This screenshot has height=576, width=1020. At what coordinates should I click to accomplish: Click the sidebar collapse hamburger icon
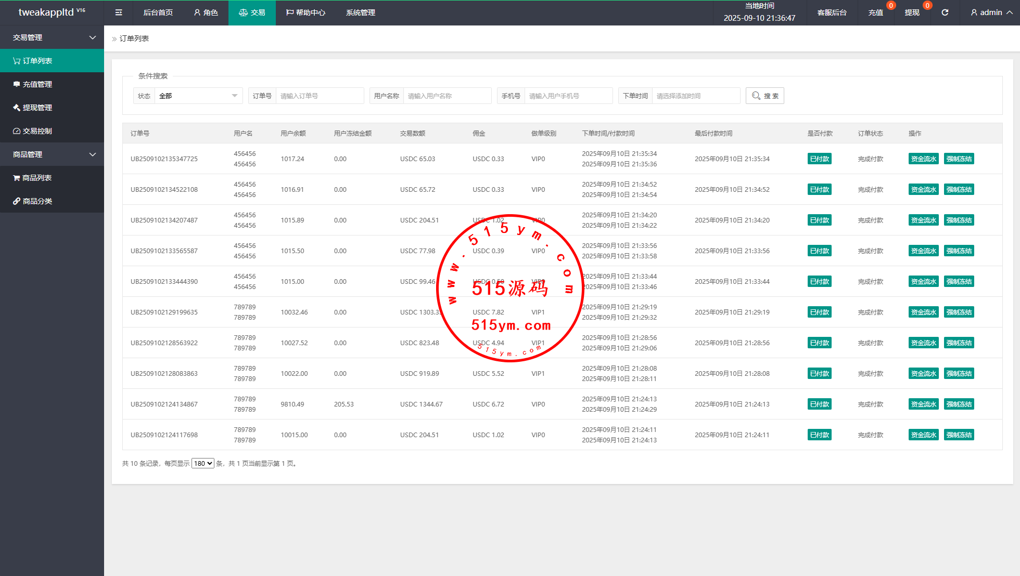pyautogui.click(x=119, y=12)
